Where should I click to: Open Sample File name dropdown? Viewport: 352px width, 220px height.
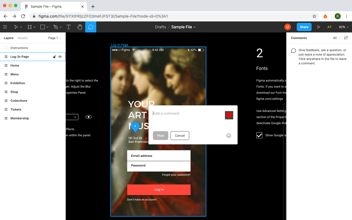point(194,27)
